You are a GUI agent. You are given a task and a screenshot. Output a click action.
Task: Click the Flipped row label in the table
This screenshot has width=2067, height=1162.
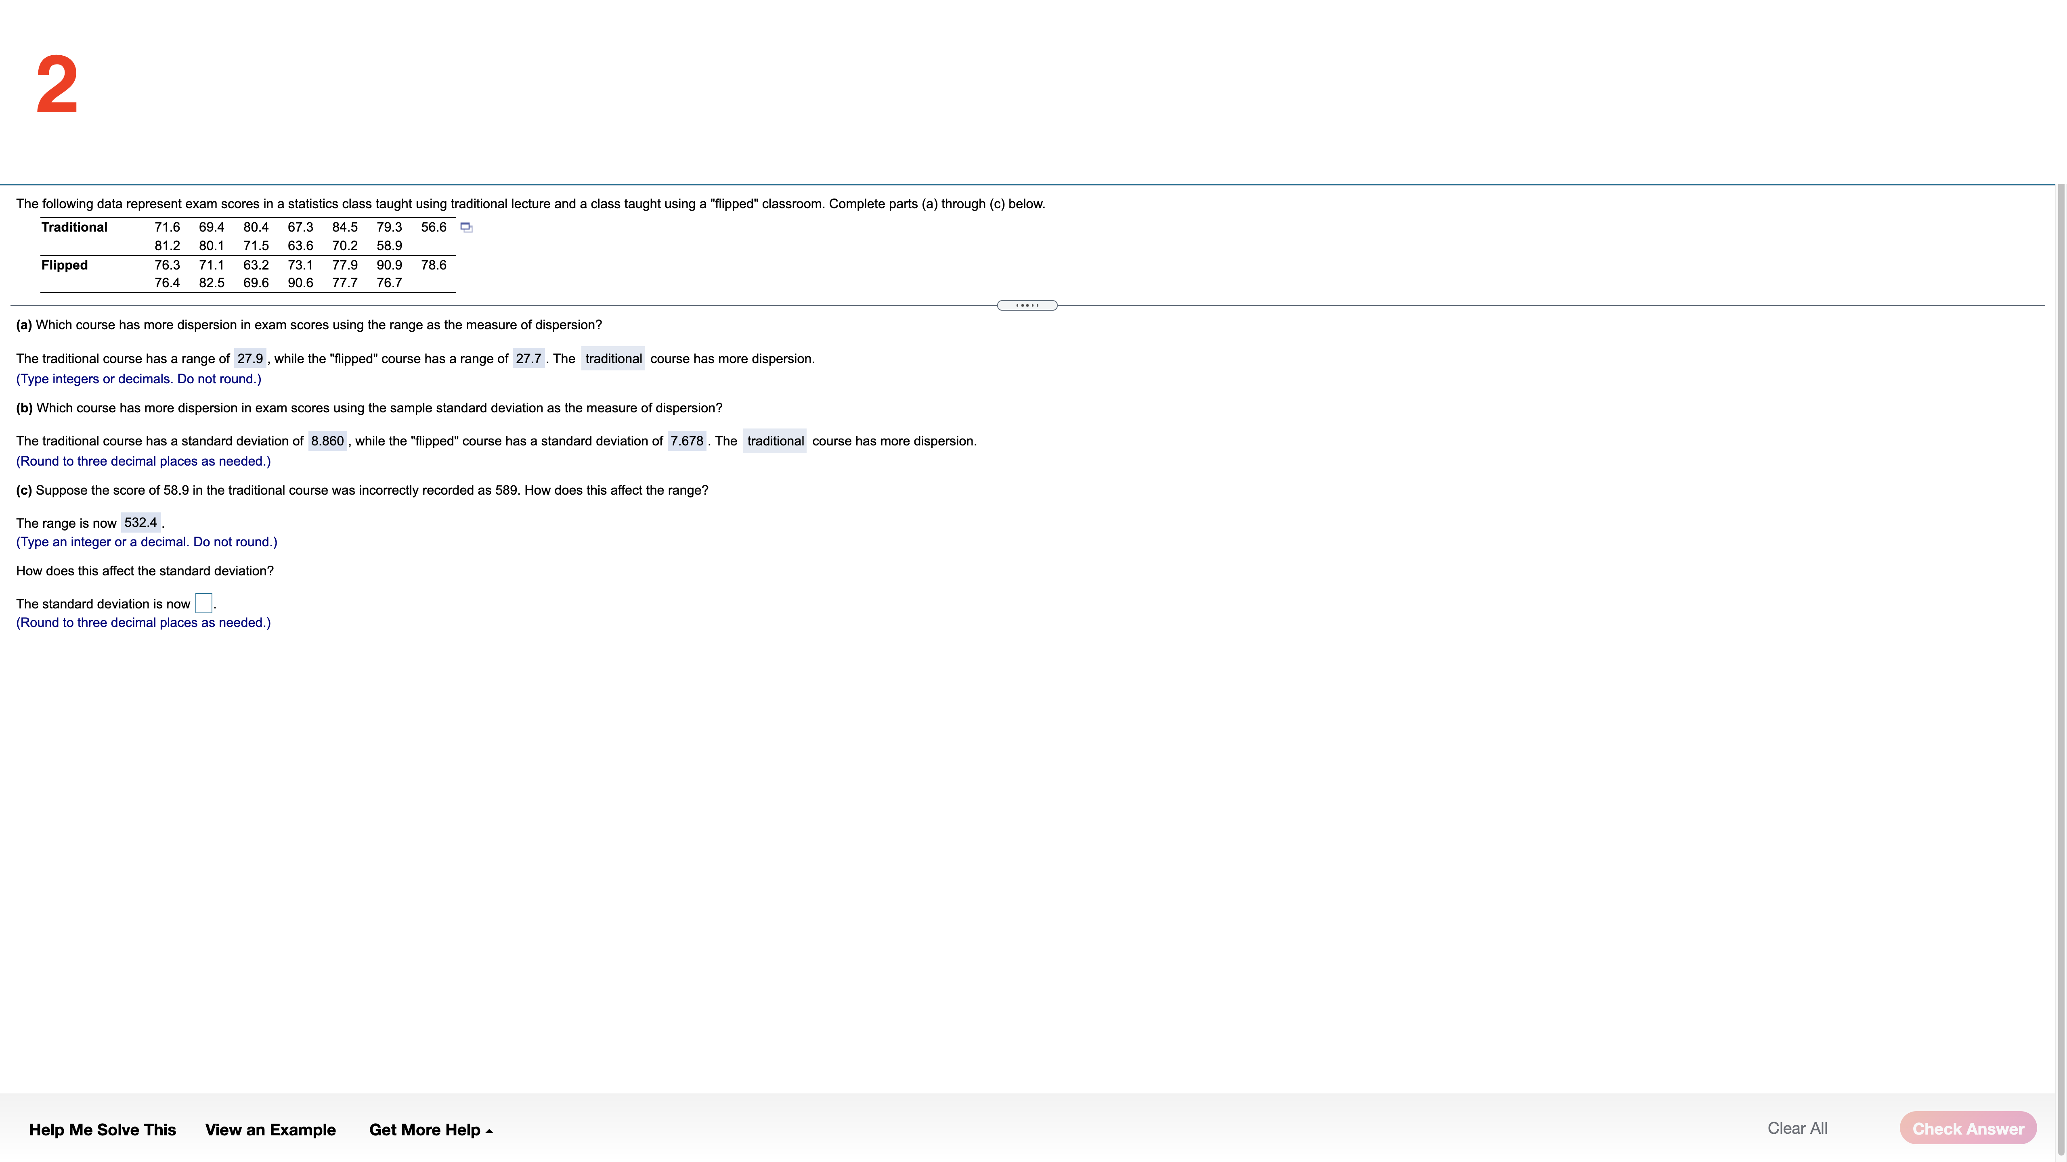tap(64, 265)
